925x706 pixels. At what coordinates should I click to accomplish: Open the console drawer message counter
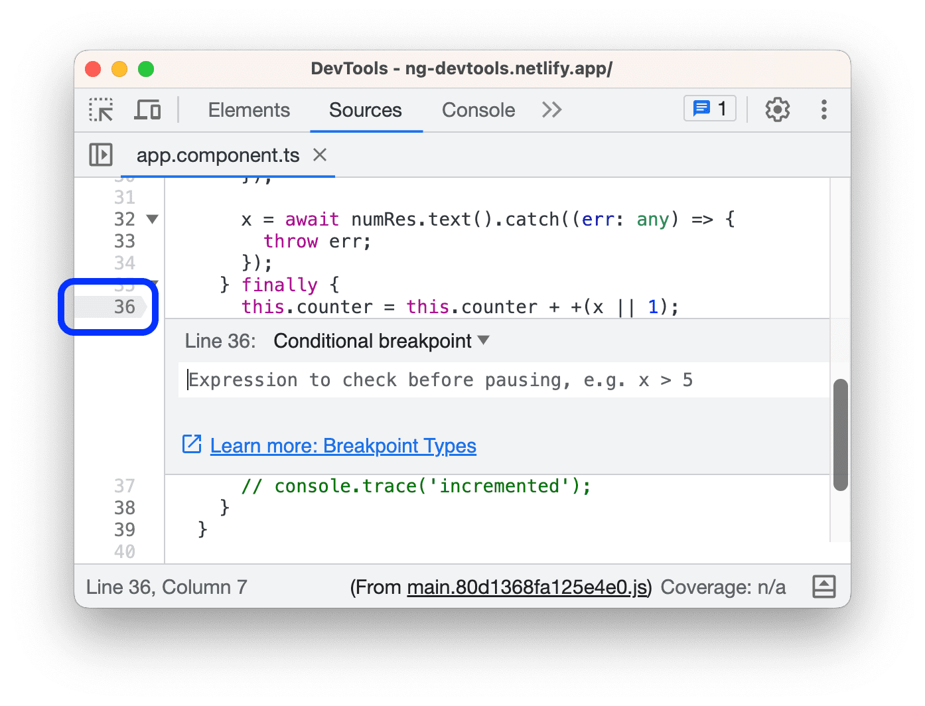pos(709,108)
